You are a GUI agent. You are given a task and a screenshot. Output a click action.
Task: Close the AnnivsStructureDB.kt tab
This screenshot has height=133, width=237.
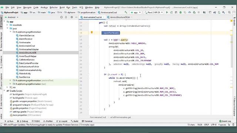point(132,17)
